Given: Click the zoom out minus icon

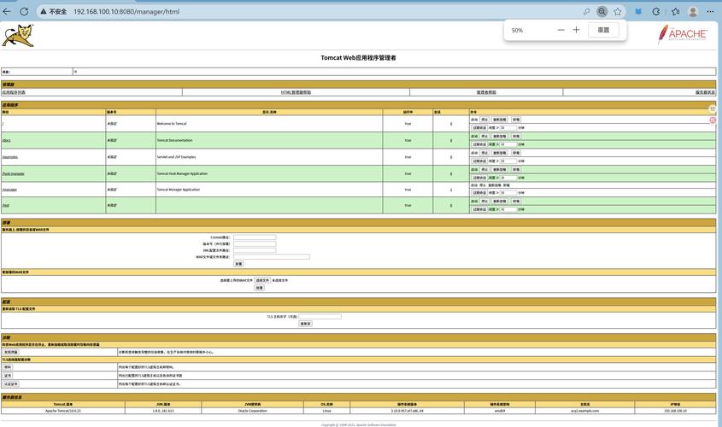Looking at the screenshot, I should [561, 30].
